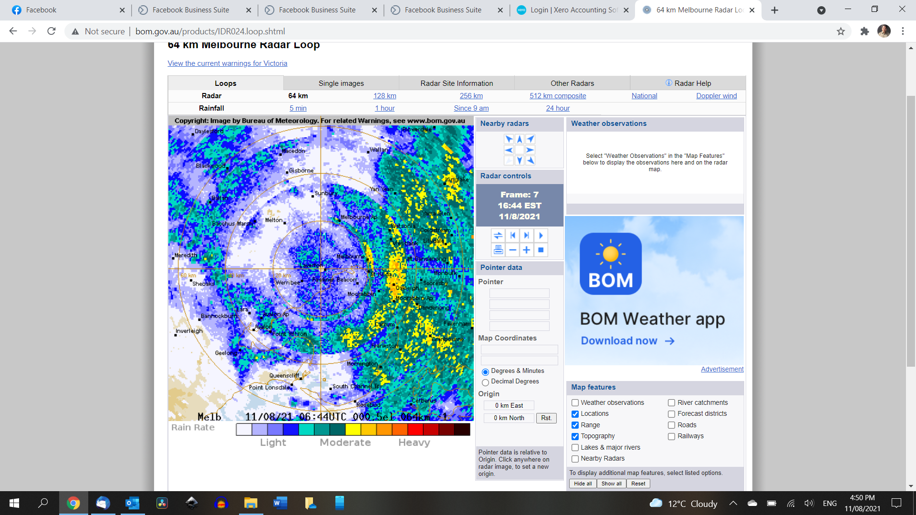Click the swap loop direction icon
Screen dimensions: 916x515
click(498, 236)
